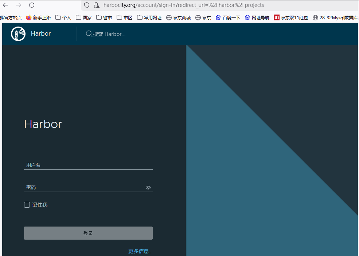Click the Harbor lighthouse logo
The height and width of the screenshot is (256, 359).
point(18,34)
